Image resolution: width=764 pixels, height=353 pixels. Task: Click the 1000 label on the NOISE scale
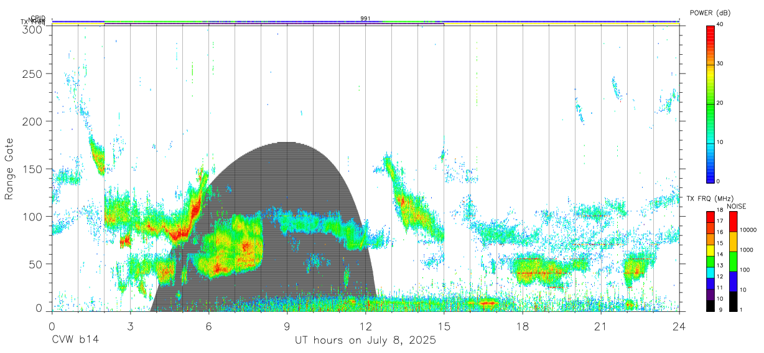746,250
